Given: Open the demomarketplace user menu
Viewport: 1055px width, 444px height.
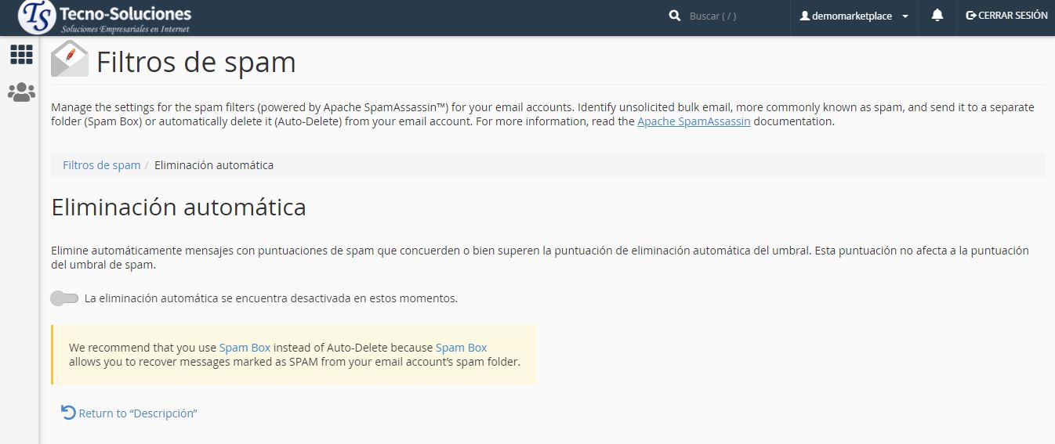Looking at the screenshot, I should click(853, 16).
